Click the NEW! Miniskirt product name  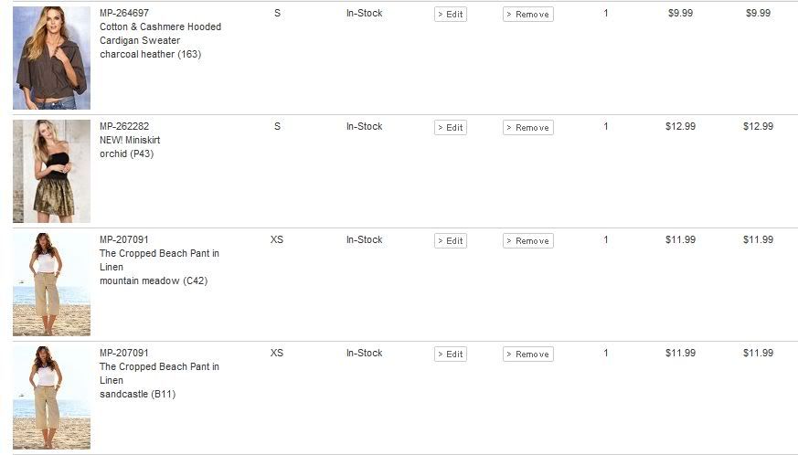point(130,140)
